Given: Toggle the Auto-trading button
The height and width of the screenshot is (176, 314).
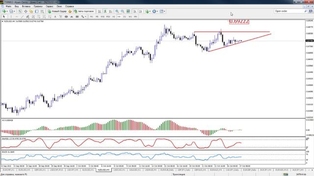Looking at the screenshot, I should click(84, 11).
